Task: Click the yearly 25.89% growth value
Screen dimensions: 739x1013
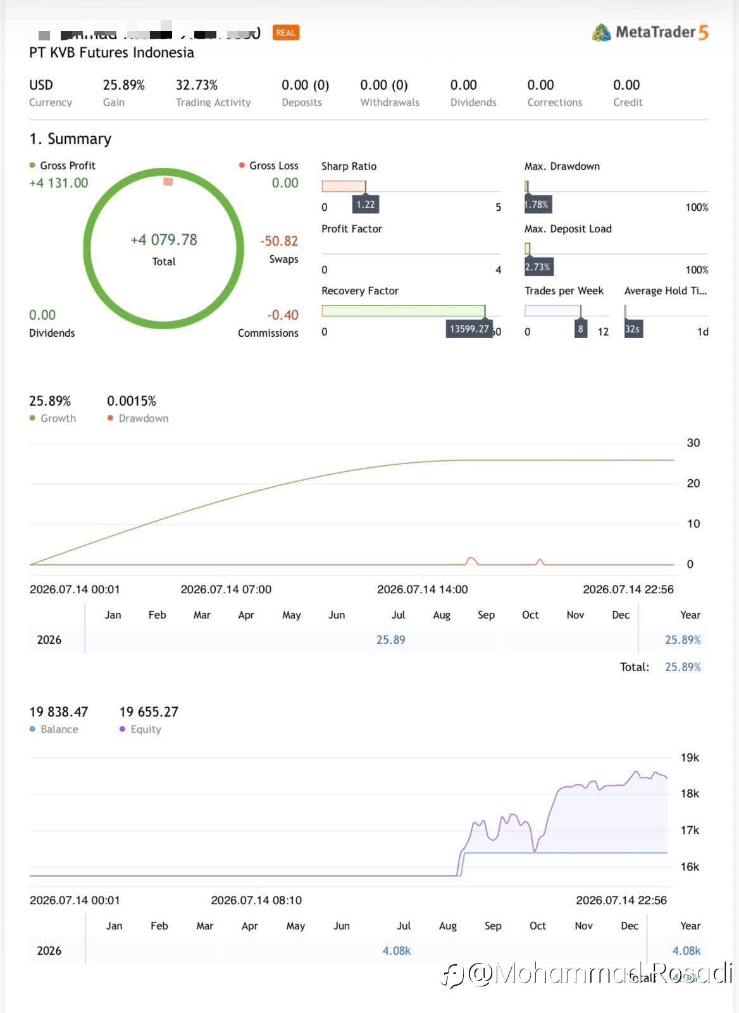Action: tap(683, 640)
